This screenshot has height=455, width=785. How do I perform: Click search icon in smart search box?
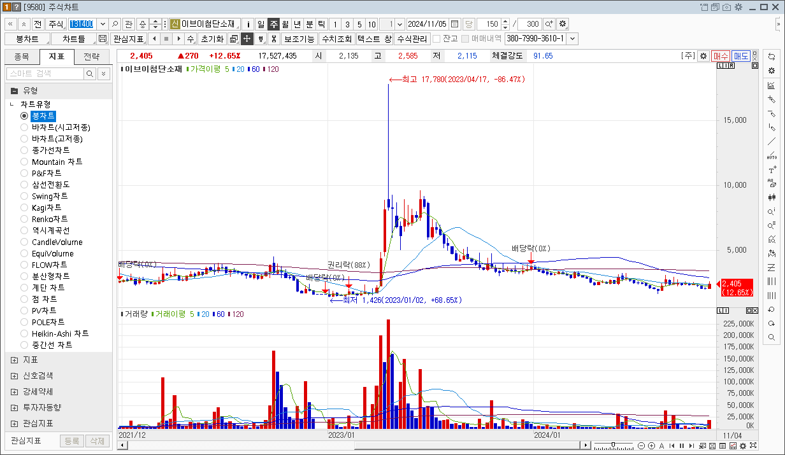(x=90, y=74)
